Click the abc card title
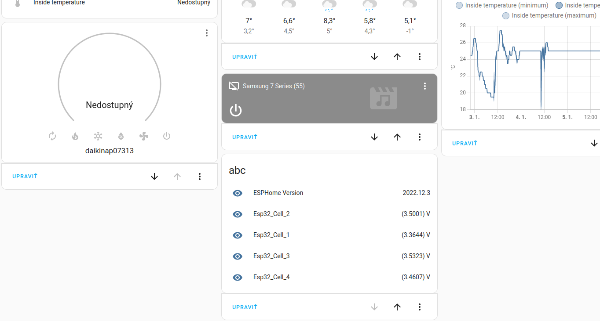The height and width of the screenshot is (321, 600). click(237, 170)
